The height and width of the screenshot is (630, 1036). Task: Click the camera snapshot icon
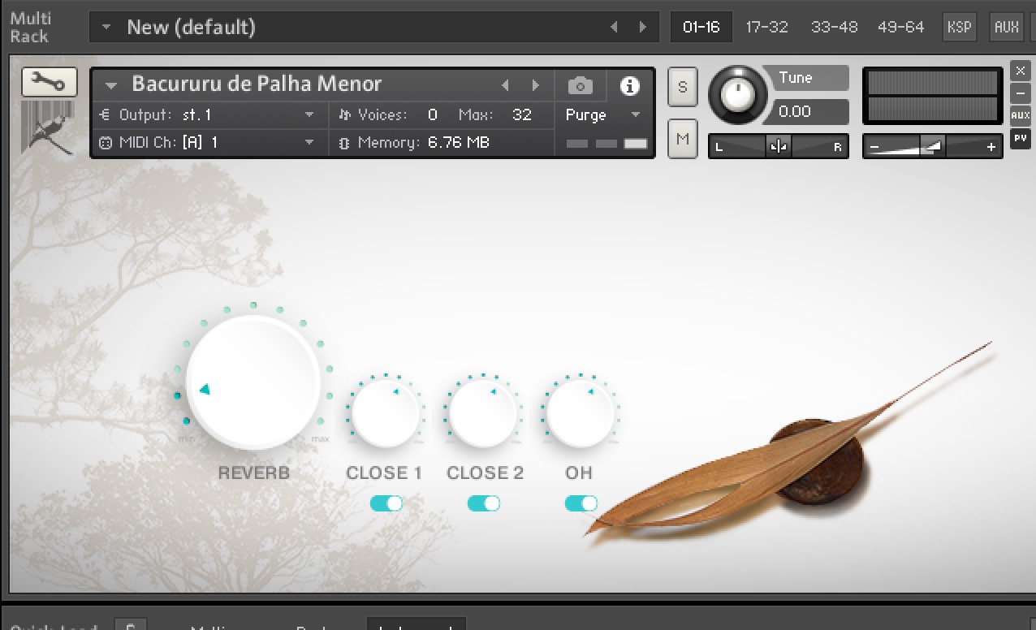[580, 85]
